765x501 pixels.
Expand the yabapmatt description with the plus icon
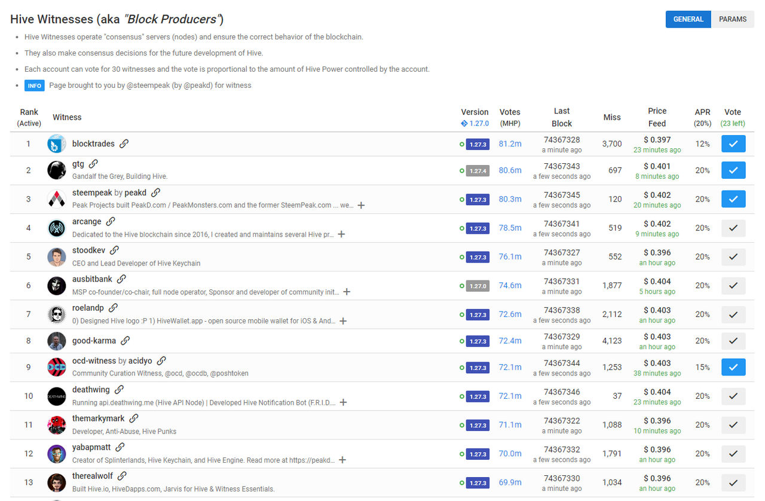[342, 460]
